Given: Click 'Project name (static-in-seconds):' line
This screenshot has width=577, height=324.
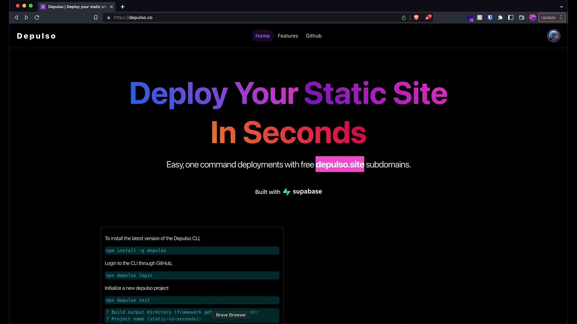Looking at the screenshot, I should coord(153,319).
